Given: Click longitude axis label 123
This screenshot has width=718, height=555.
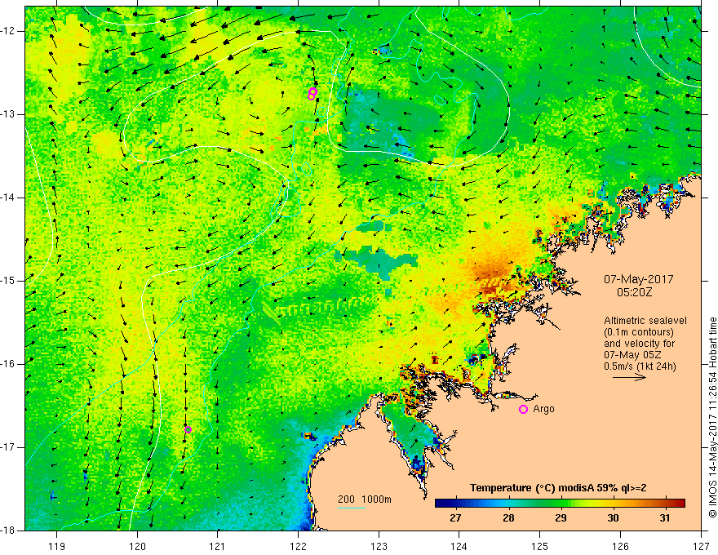Looking at the screenshot, I should pyautogui.click(x=379, y=546).
